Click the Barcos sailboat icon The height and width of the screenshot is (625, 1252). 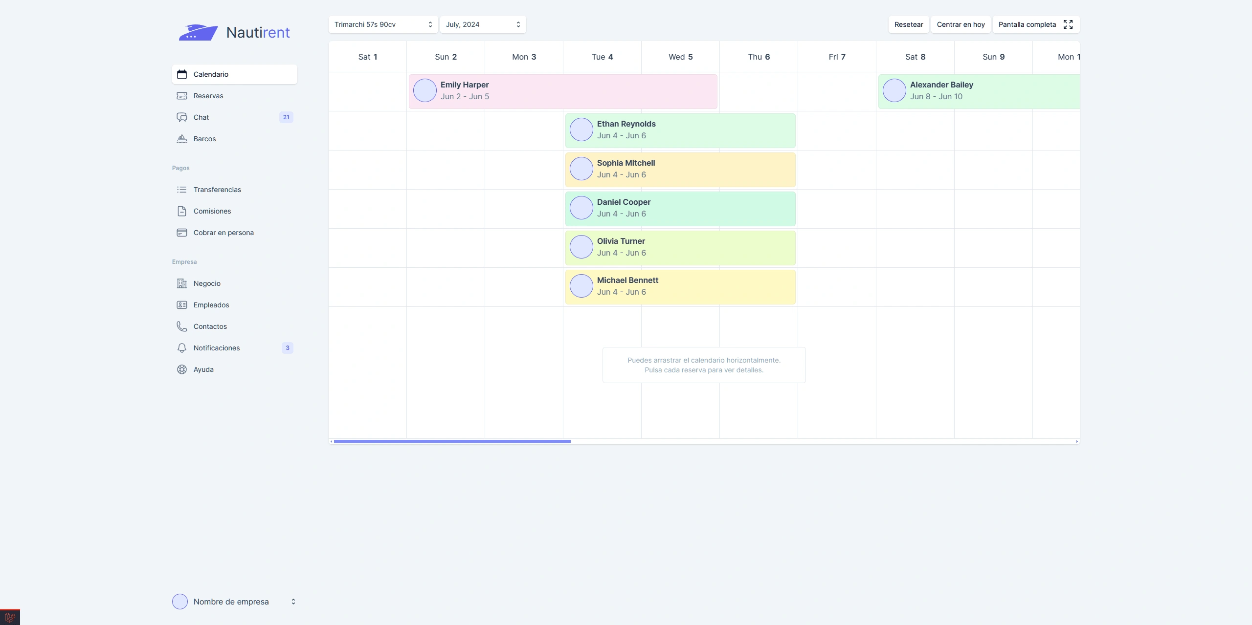pyautogui.click(x=182, y=139)
